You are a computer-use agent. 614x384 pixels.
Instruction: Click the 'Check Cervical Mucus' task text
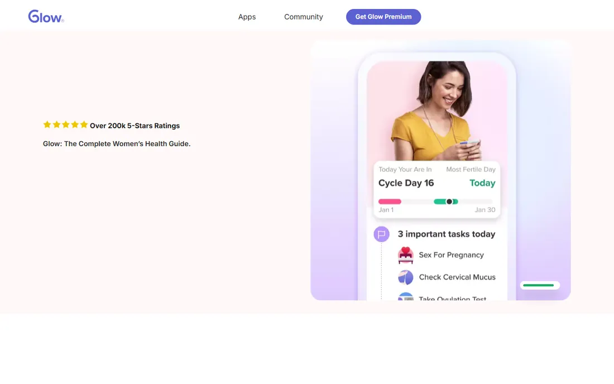click(x=457, y=277)
